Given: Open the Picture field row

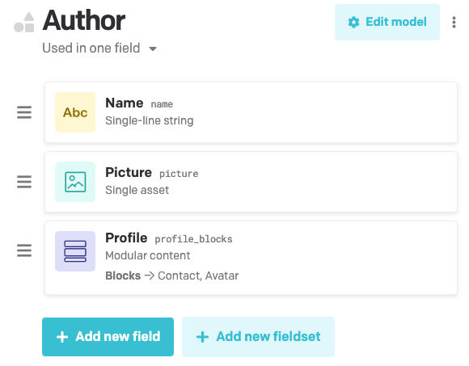Looking at the screenshot, I should [251, 182].
